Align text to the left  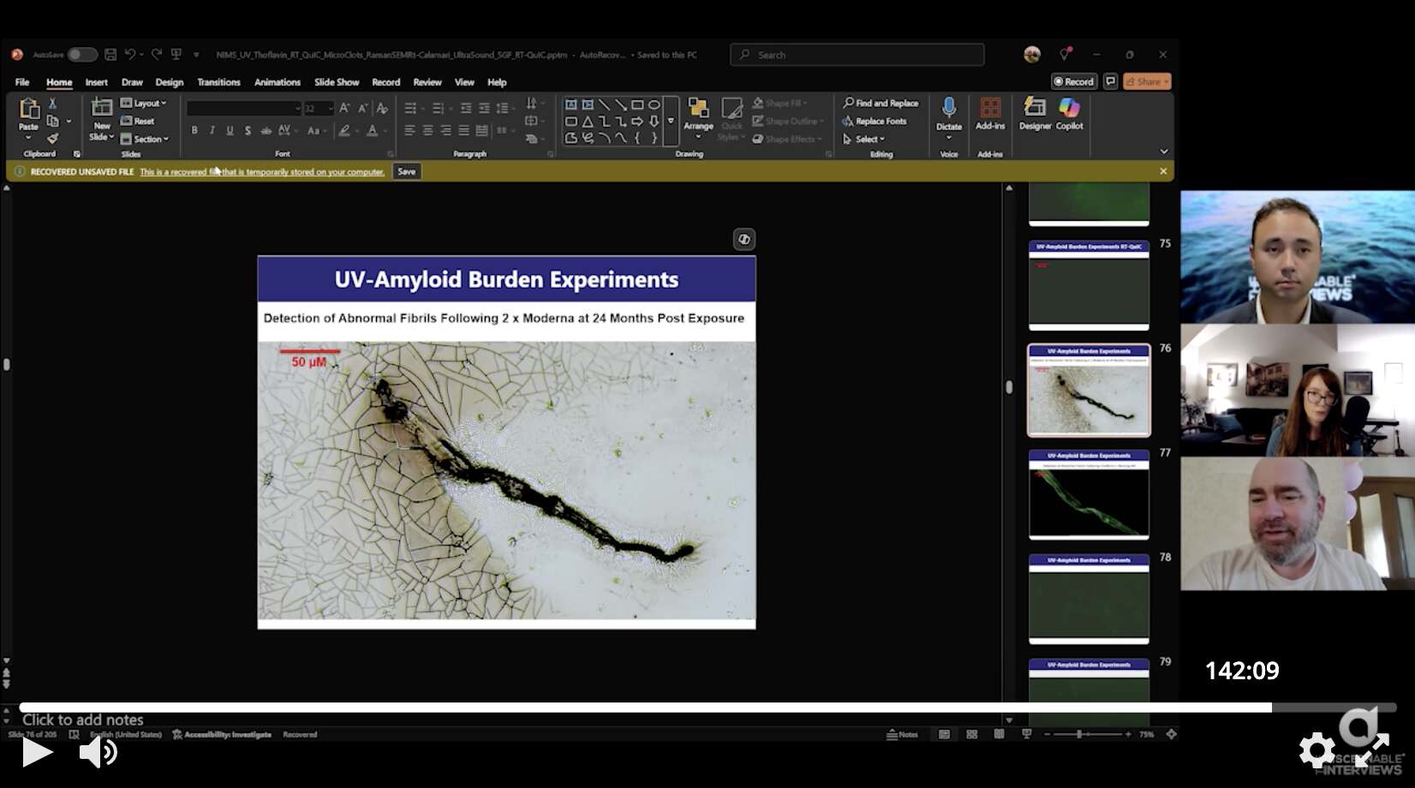tap(409, 130)
